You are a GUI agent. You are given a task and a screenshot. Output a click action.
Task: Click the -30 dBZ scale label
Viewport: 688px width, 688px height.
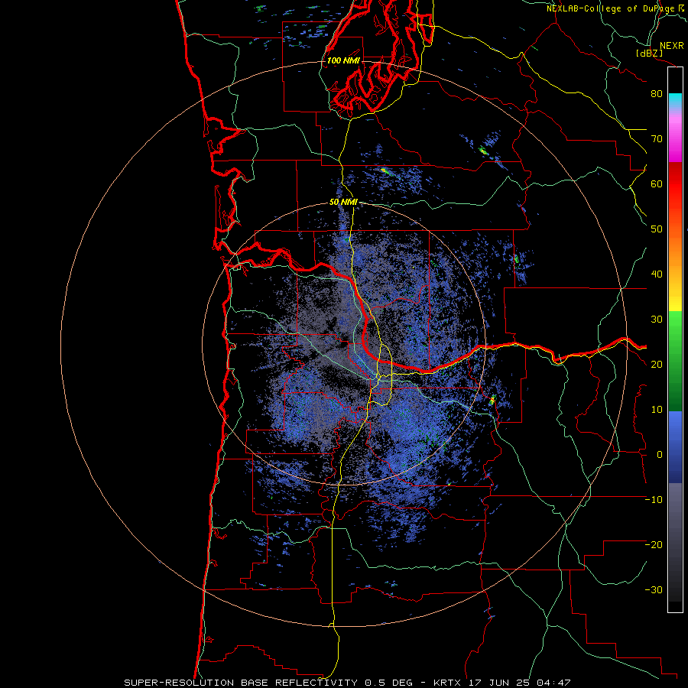click(654, 589)
